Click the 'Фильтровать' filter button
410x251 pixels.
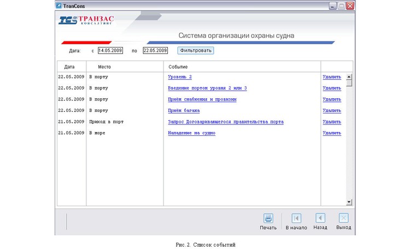(x=195, y=51)
